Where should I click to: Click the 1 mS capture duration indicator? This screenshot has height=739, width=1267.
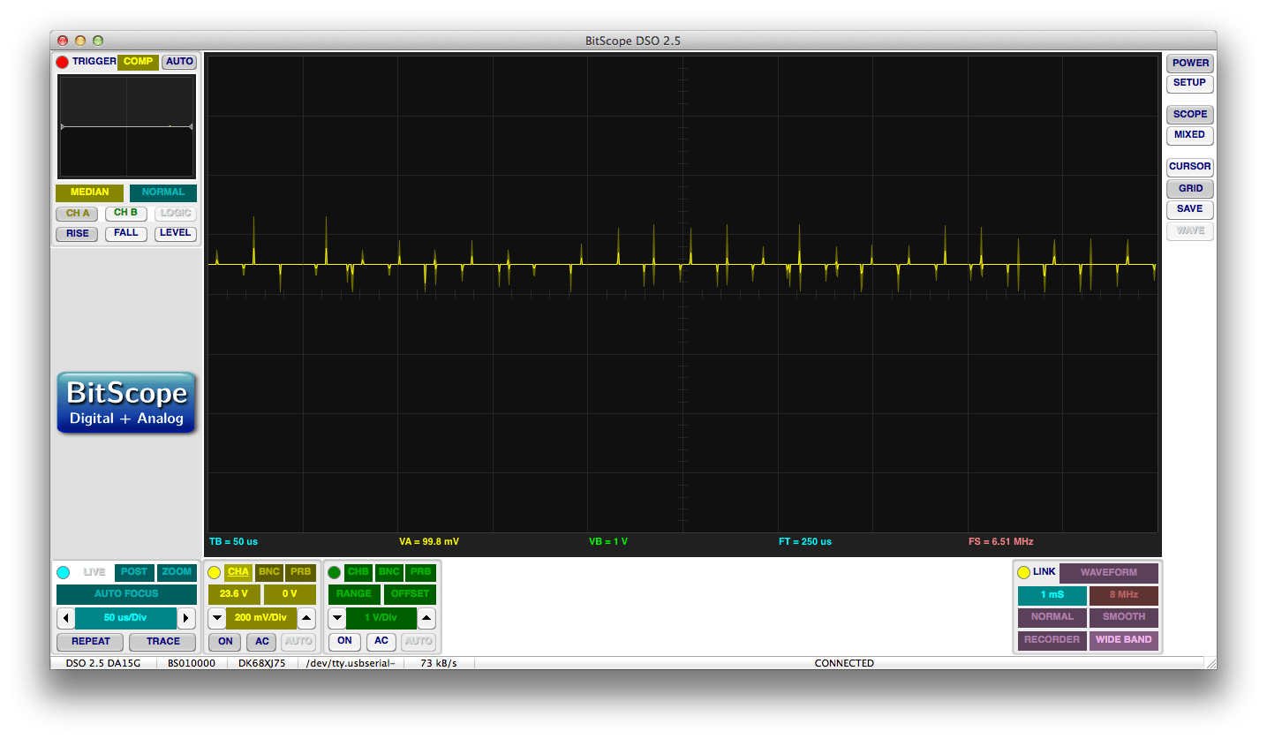coord(1052,595)
